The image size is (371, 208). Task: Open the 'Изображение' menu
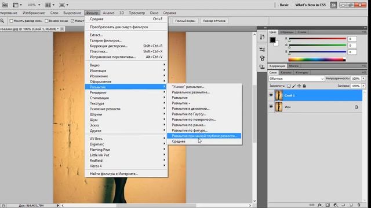pyautogui.click(x=34, y=13)
